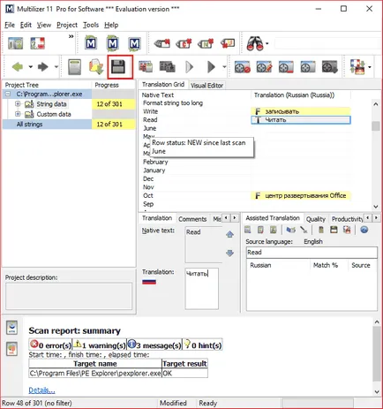Toggle the 3 message(s) report filter
This screenshot has height=409, width=383.
[x=154, y=345]
